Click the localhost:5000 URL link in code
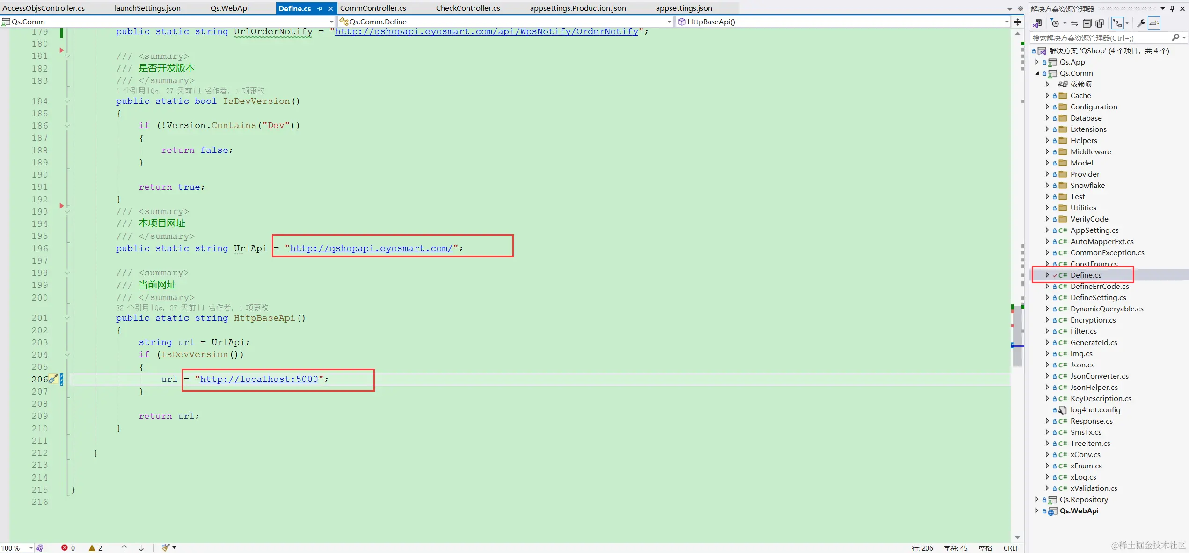 click(259, 379)
